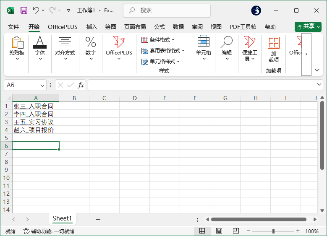Click the zoom slider handle

pos(273,231)
